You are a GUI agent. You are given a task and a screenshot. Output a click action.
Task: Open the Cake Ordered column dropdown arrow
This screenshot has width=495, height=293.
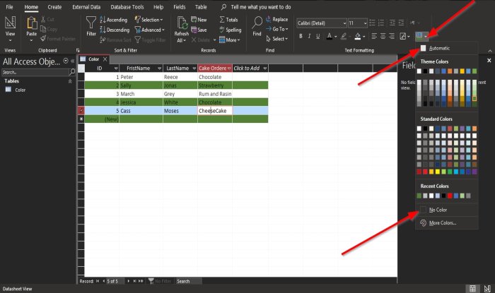[x=229, y=68]
